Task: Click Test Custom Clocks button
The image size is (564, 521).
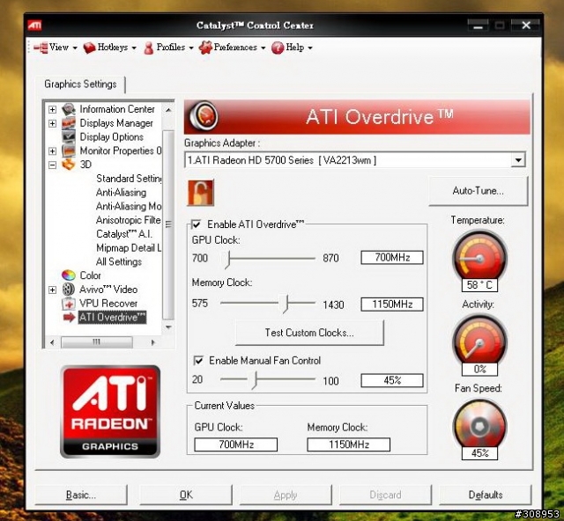Action: tap(309, 333)
